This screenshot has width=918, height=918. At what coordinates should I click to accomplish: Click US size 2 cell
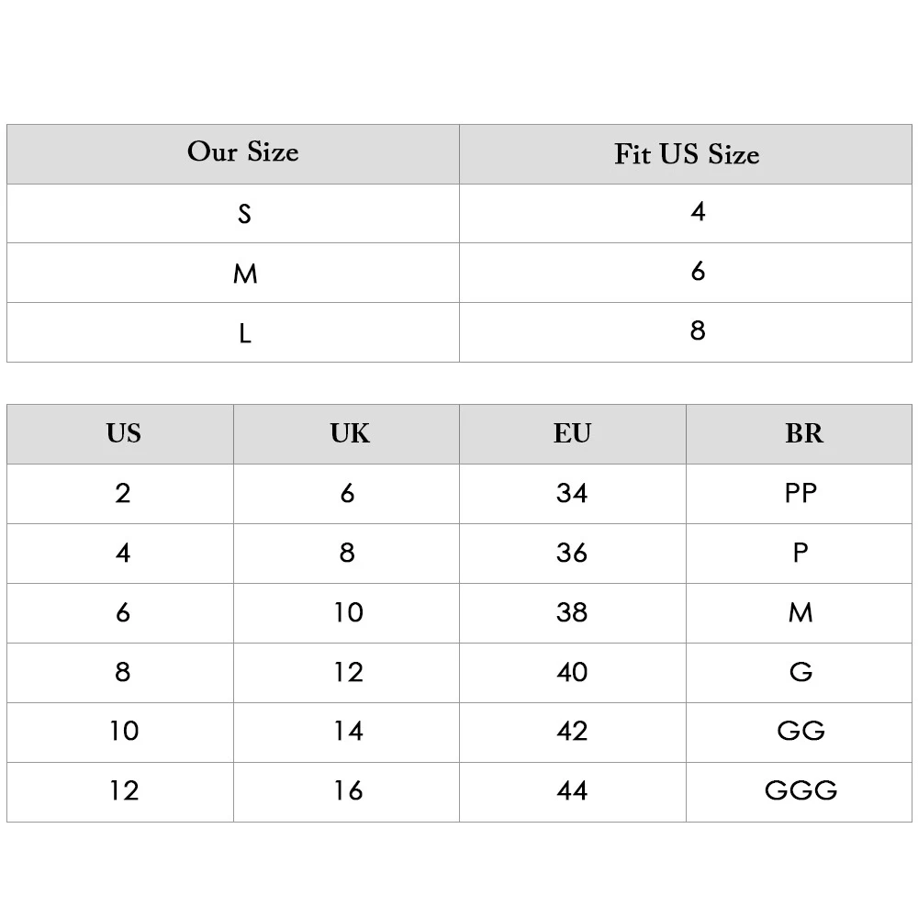coord(123,493)
